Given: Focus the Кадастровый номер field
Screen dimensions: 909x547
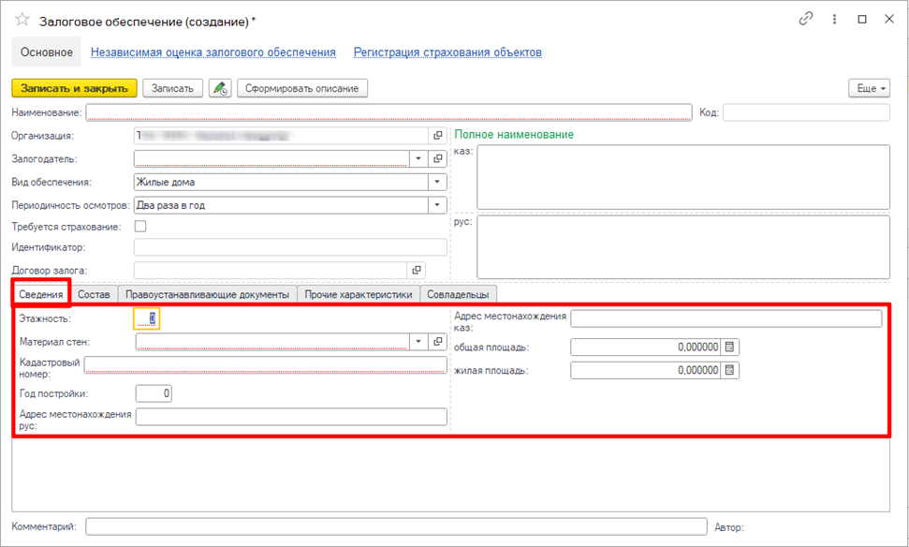Looking at the screenshot, I should pyautogui.click(x=266, y=365).
